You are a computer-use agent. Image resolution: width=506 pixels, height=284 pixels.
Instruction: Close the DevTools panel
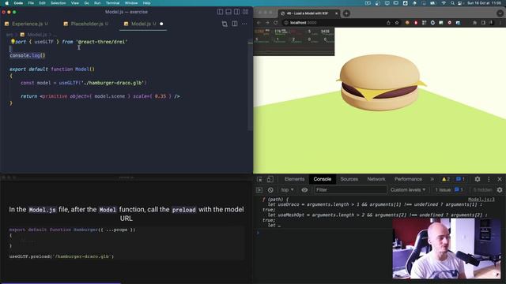(x=500, y=179)
